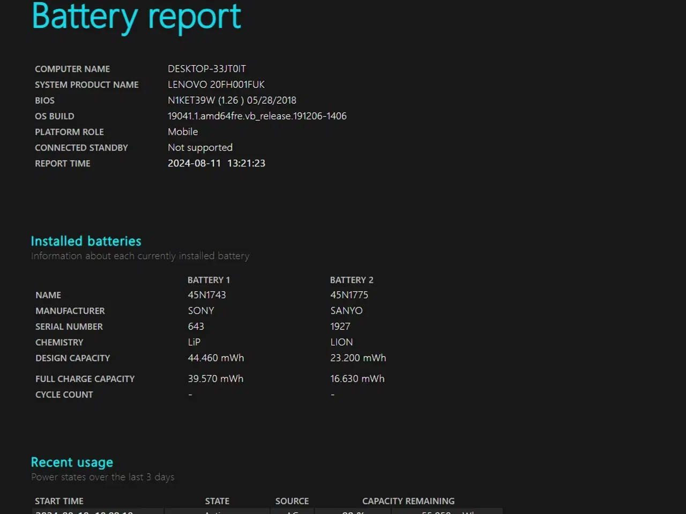Select full charge capacity 39.570 mWh
Viewport: 686px width, 514px height.
click(215, 379)
